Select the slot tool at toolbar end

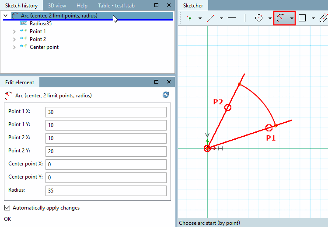point(323,18)
